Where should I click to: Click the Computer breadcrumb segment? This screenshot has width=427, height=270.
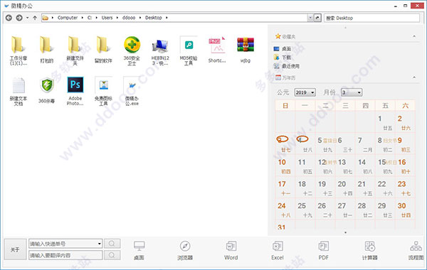click(68, 18)
